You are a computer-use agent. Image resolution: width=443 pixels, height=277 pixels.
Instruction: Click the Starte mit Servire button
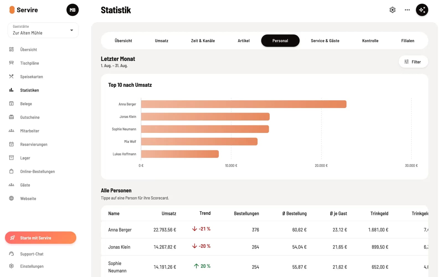coord(40,238)
